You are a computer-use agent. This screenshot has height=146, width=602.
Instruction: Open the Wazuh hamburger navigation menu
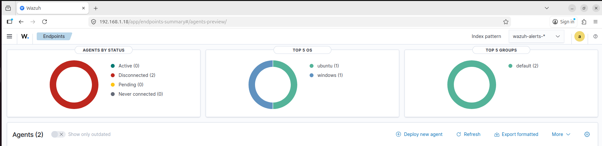(x=9, y=36)
